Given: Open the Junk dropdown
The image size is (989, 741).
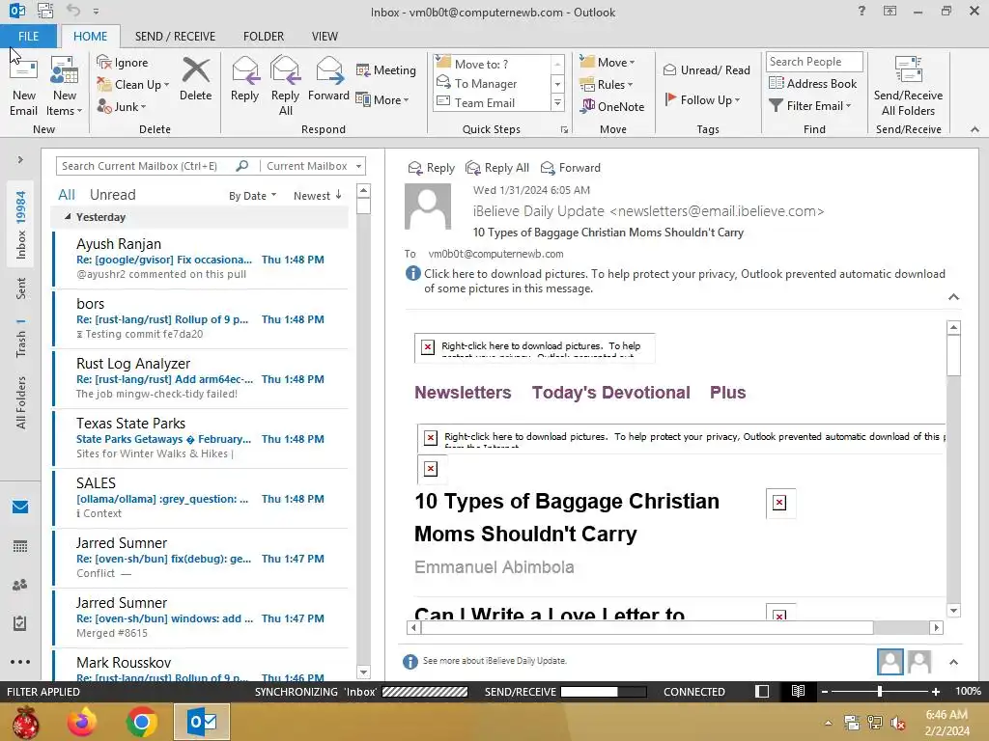Looking at the screenshot, I should [x=122, y=106].
